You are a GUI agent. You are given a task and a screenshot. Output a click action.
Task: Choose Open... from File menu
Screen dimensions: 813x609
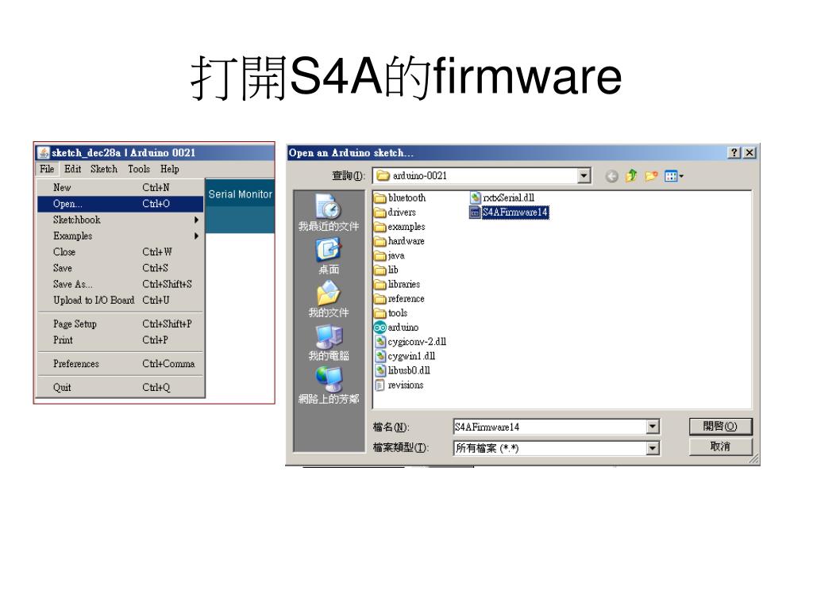point(121,204)
